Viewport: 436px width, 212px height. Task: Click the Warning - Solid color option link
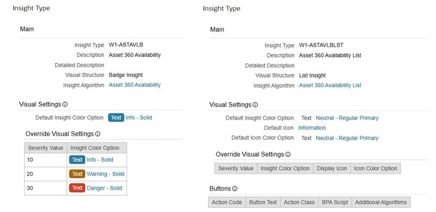(x=105, y=174)
